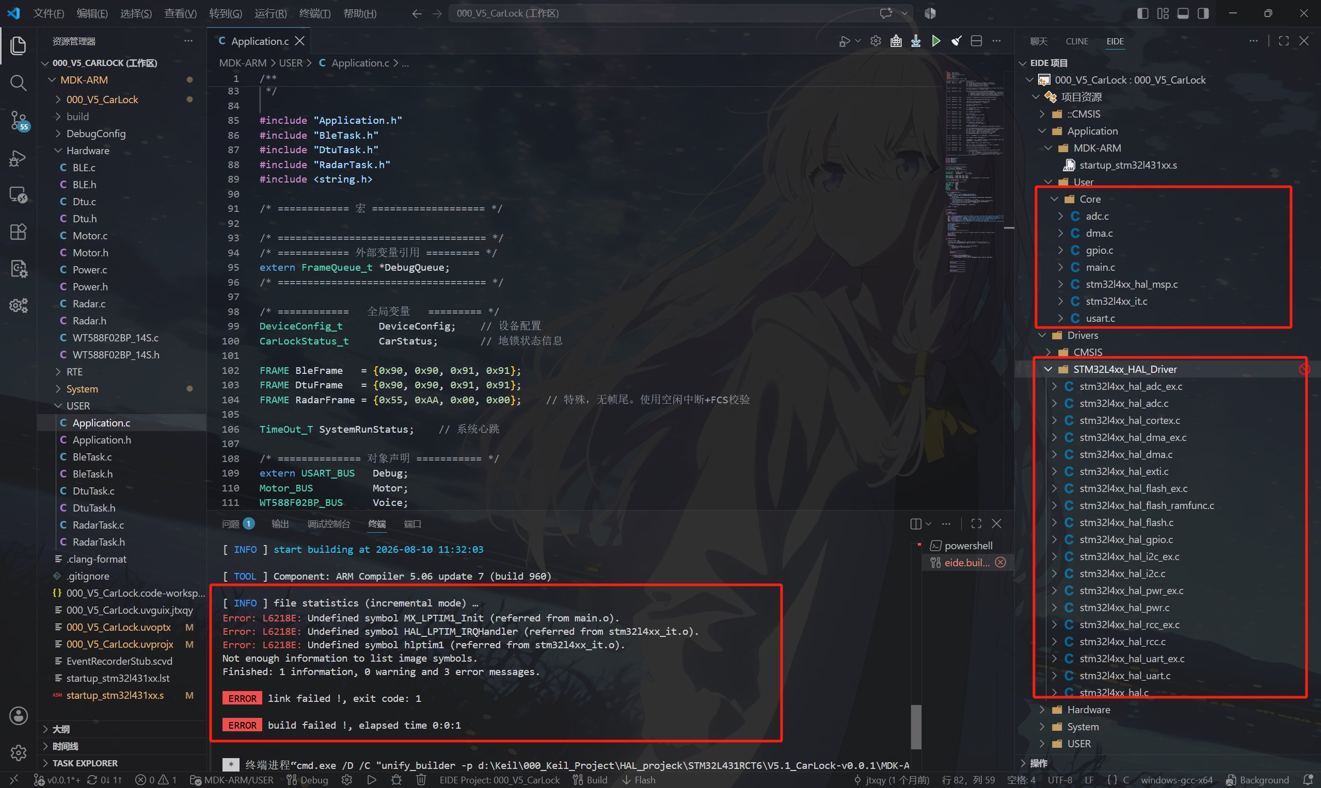Click the UTF-8 encoding in status bar
This screenshot has width=1321, height=788.
point(1060,780)
